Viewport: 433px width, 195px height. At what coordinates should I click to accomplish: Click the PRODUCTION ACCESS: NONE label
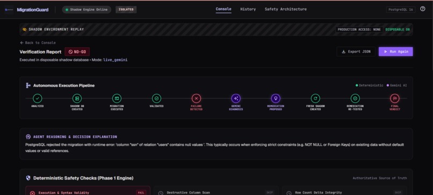click(x=359, y=30)
